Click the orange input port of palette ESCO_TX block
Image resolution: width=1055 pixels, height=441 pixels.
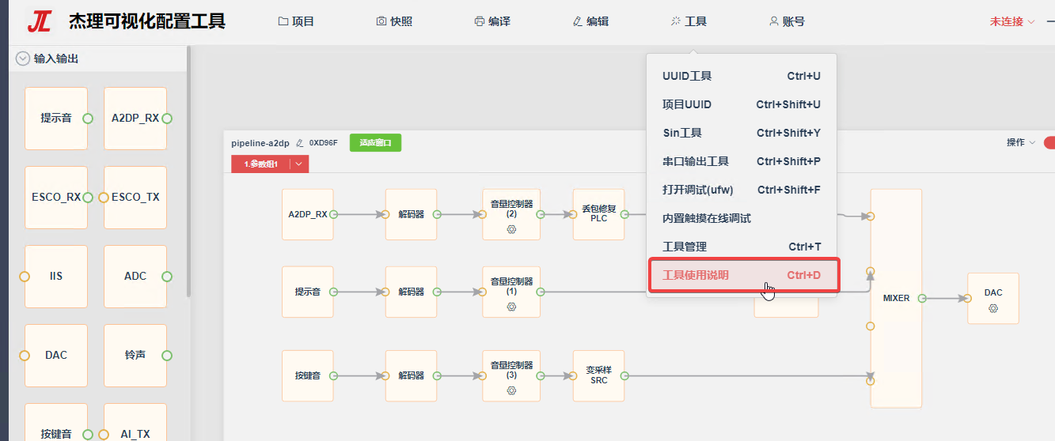click(x=104, y=198)
